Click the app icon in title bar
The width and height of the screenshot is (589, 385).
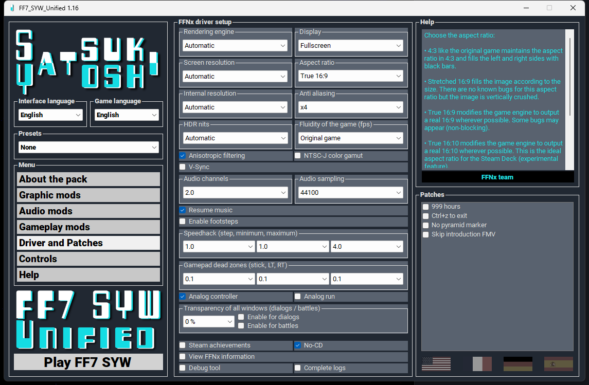[x=12, y=8]
